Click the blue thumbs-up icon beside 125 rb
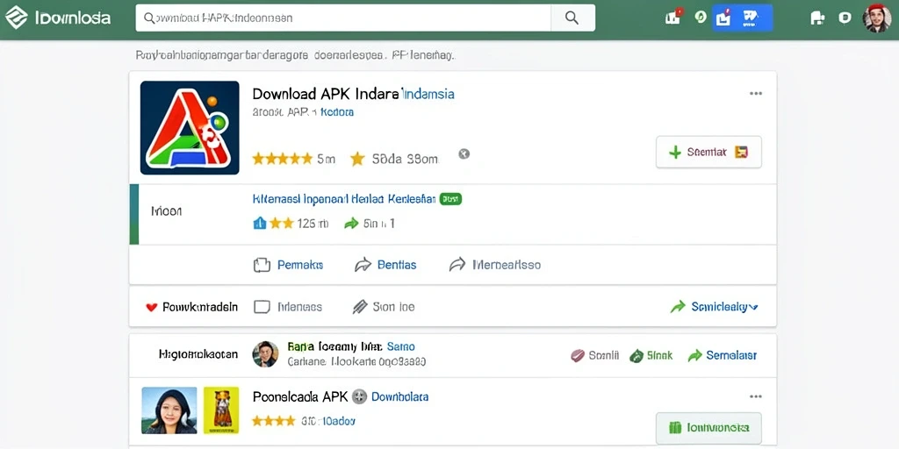899x449 pixels. click(x=259, y=223)
